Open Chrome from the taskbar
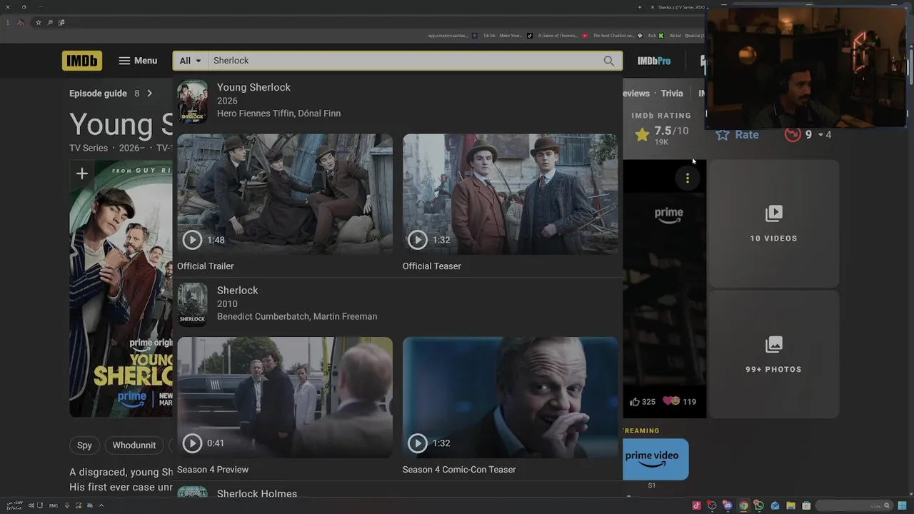The height and width of the screenshot is (514, 914). (x=743, y=505)
